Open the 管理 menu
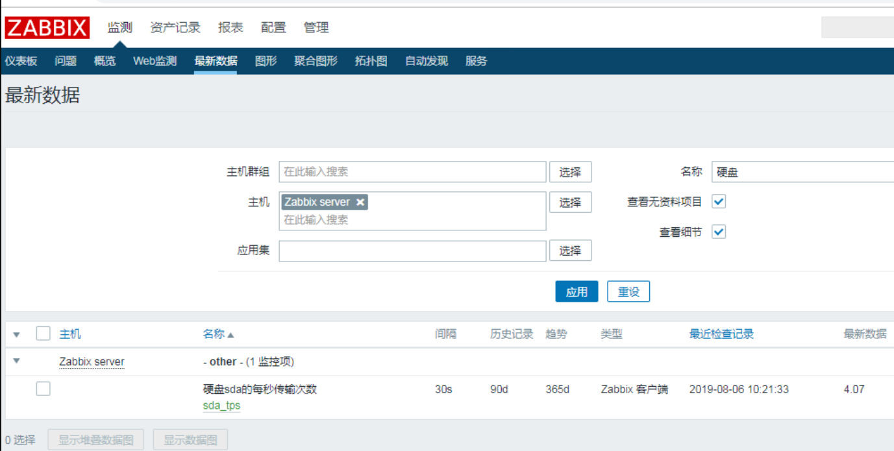This screenshot has height=451, width=894. (x=316, y=27)
